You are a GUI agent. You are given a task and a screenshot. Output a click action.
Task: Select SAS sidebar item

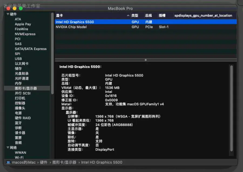[x=18, y=44]
